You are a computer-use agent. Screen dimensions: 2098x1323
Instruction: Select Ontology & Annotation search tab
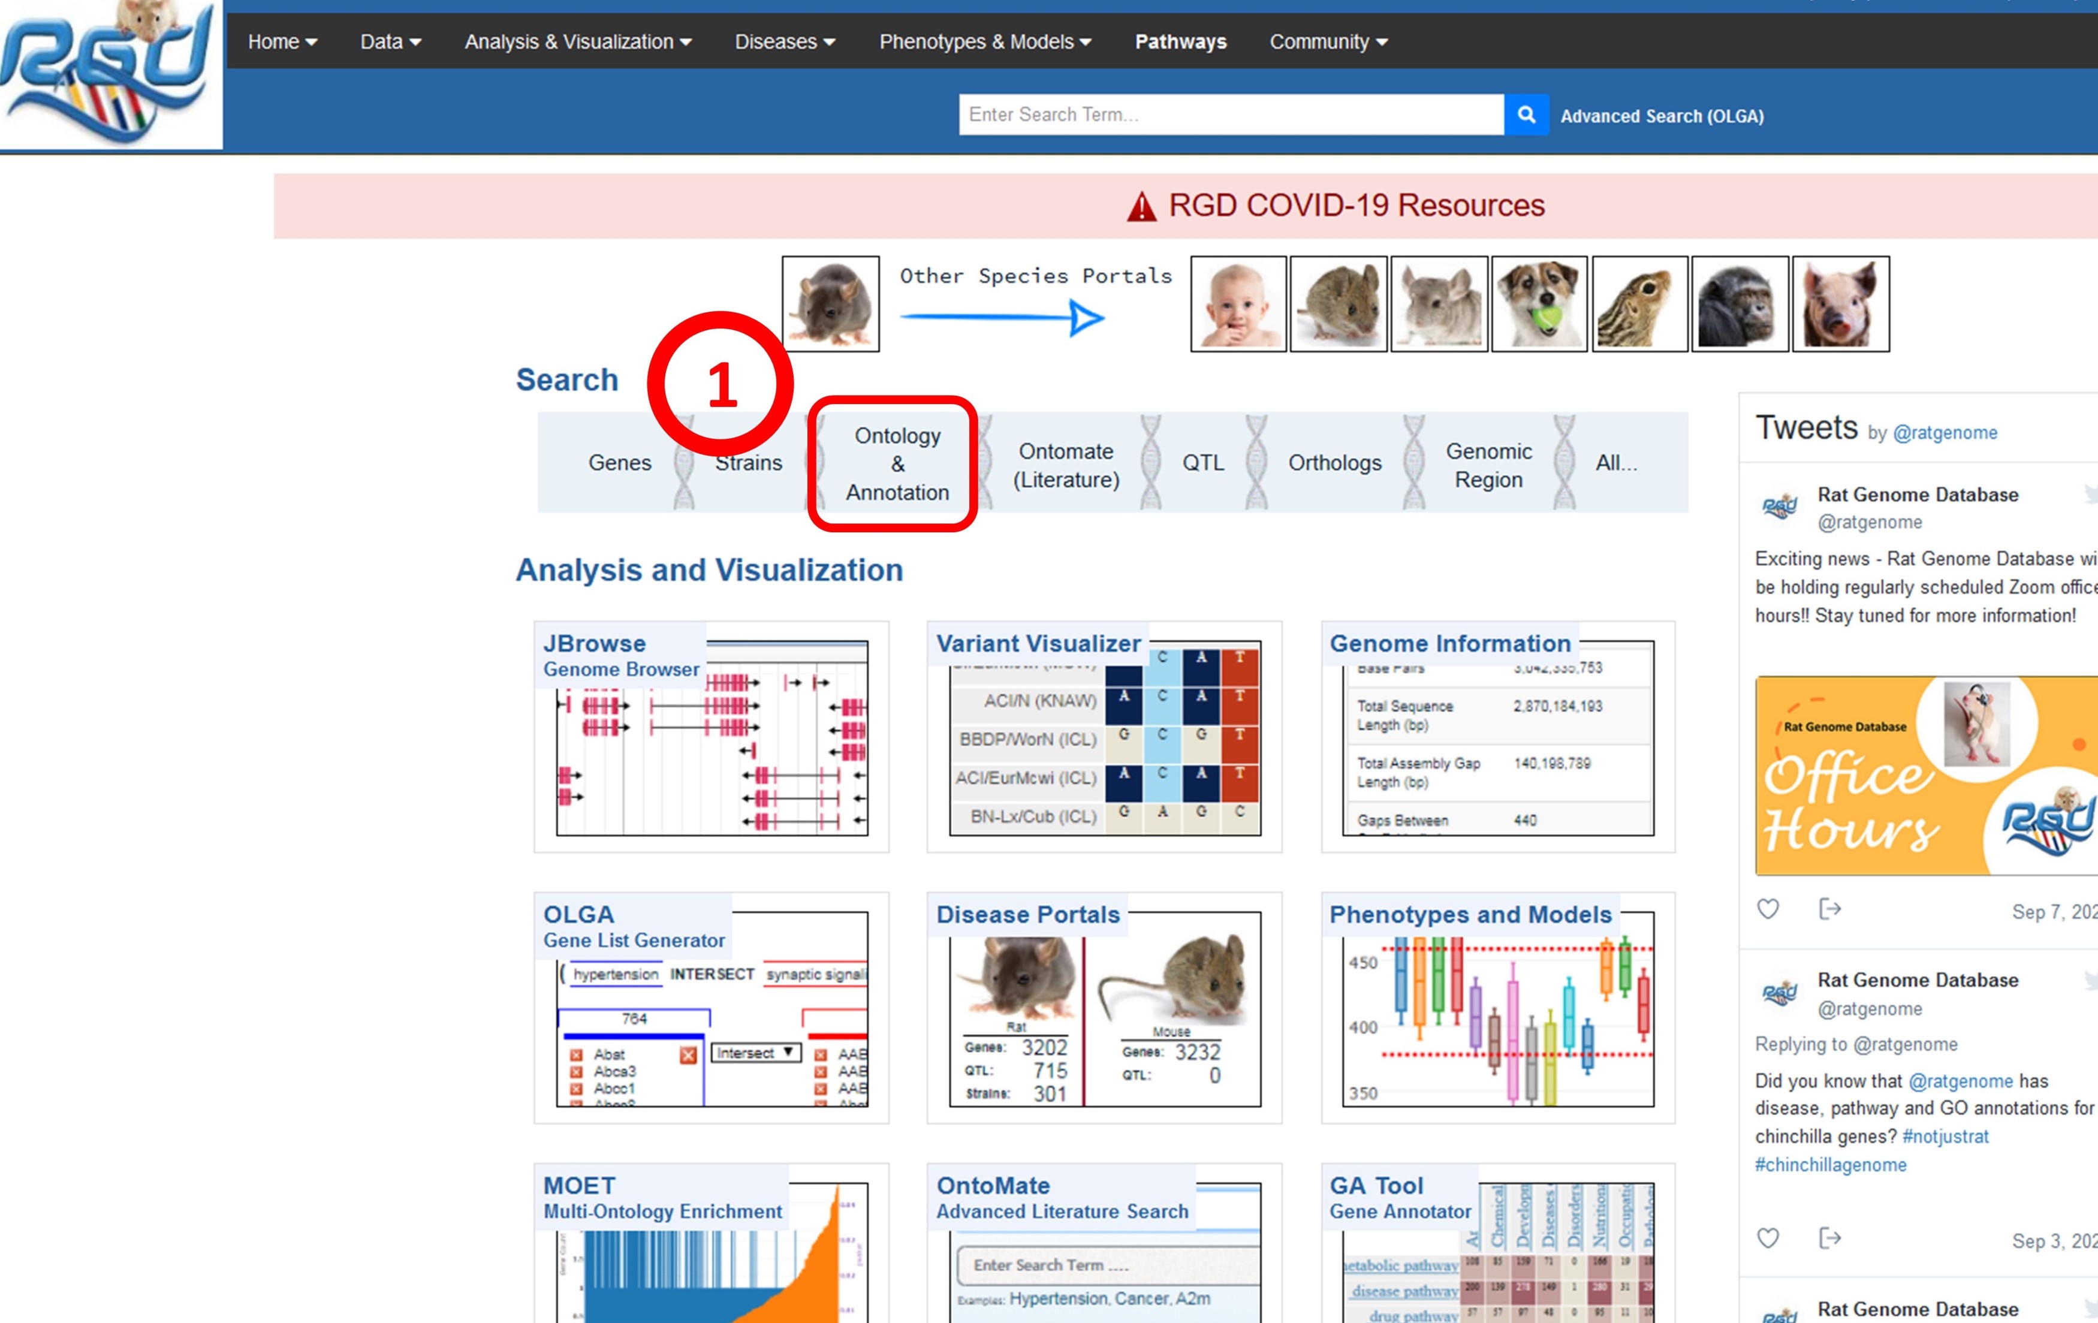[x=897, y=463]
